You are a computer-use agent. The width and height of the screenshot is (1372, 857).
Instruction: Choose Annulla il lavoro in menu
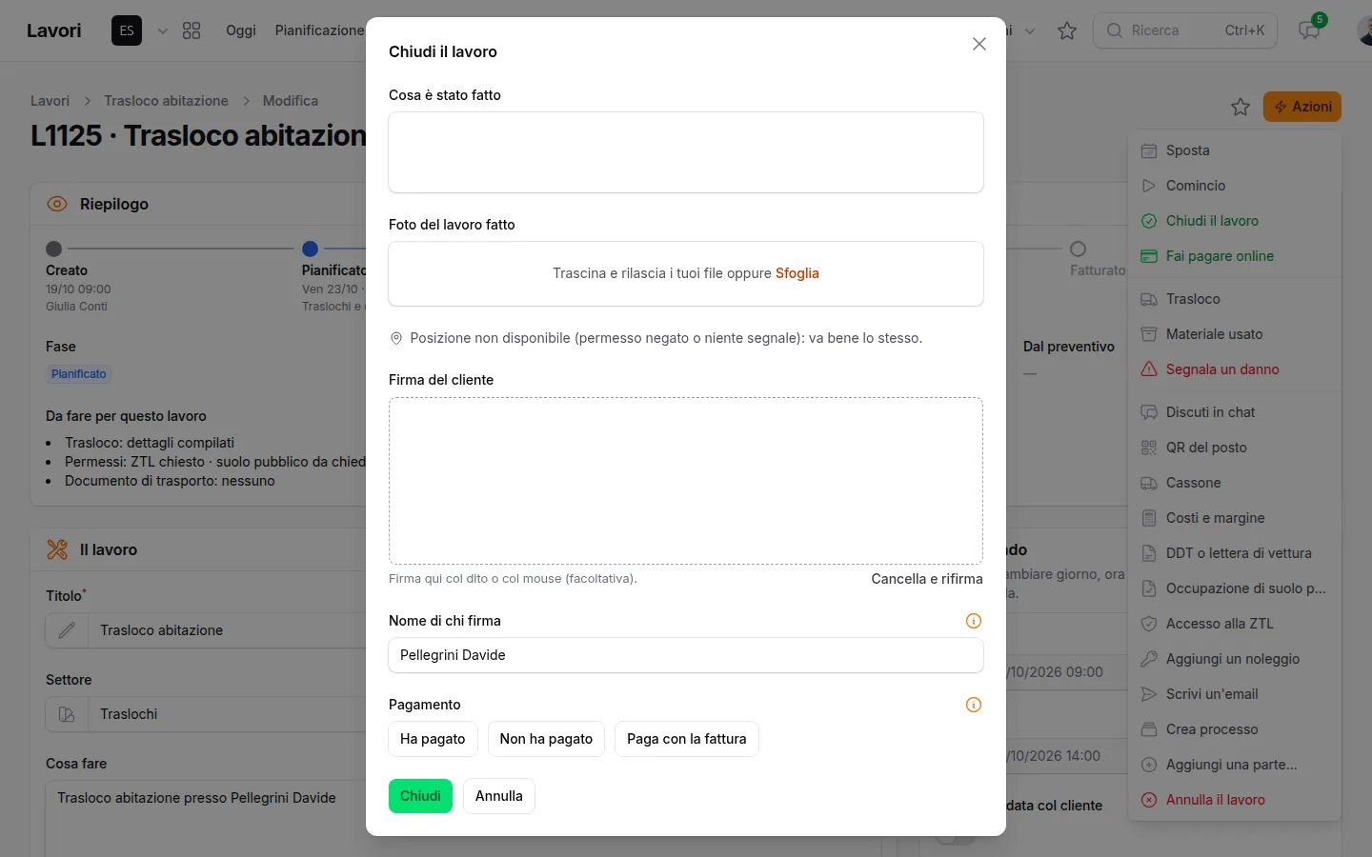1235,800
